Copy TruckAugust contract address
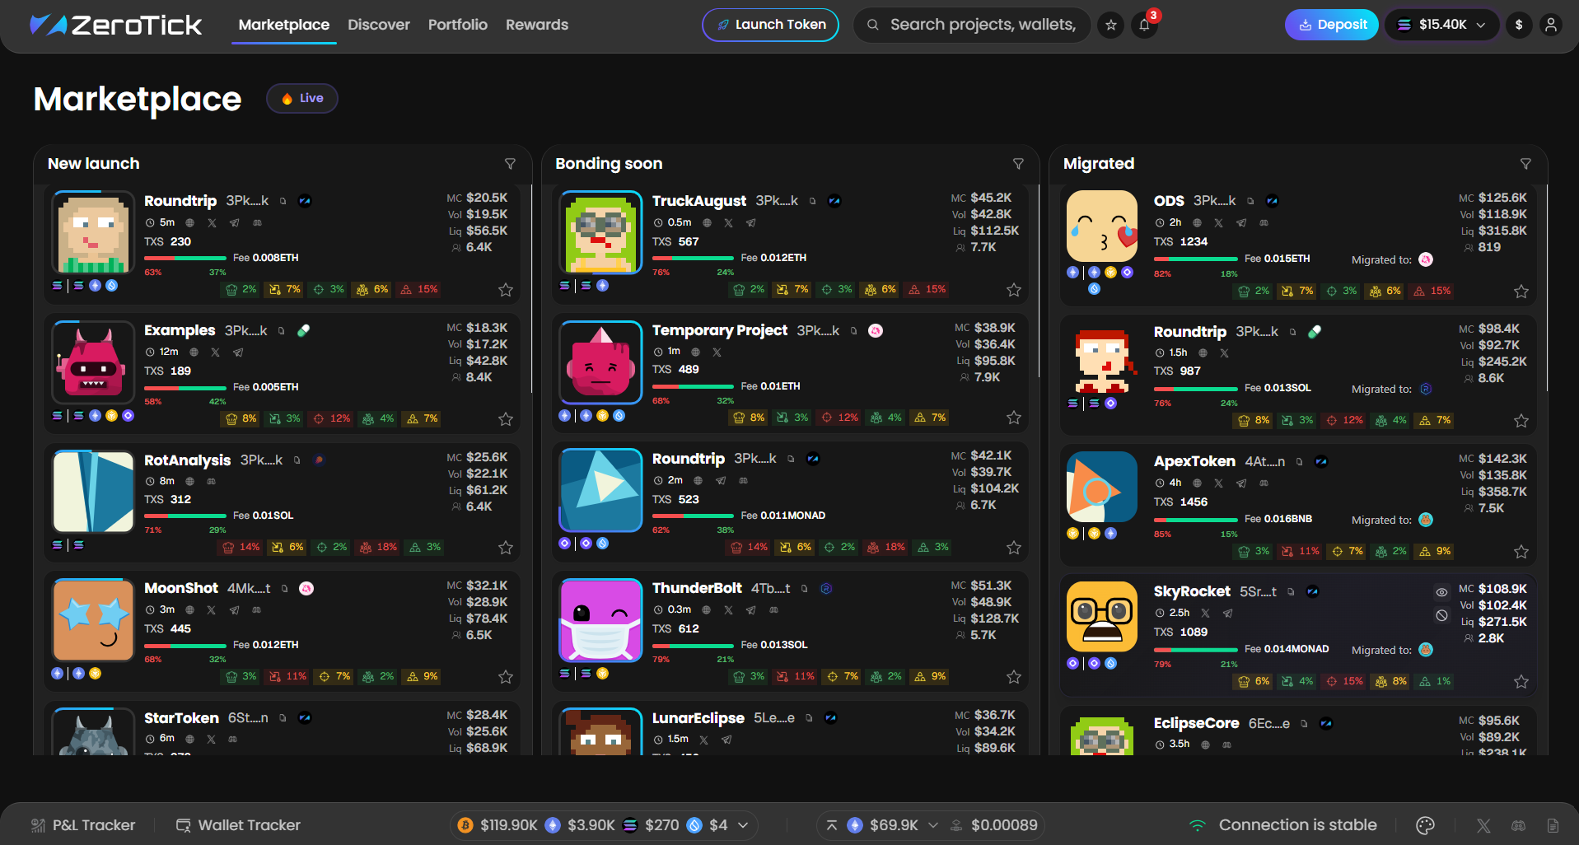The image size is (1579, 845). click(812, 201)
